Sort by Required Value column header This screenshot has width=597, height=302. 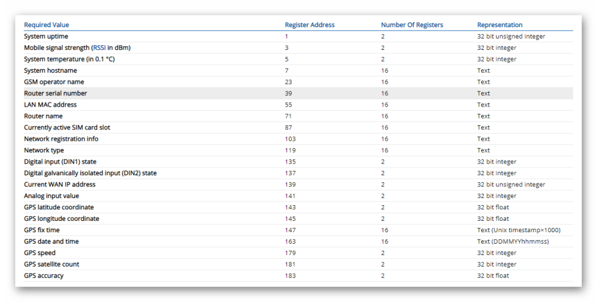point(46,25)
